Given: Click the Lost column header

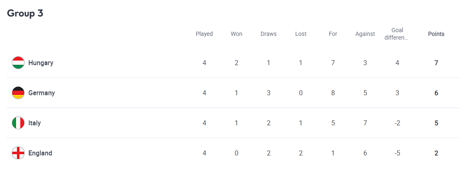Looking at the screenshot, I should 301,34.
